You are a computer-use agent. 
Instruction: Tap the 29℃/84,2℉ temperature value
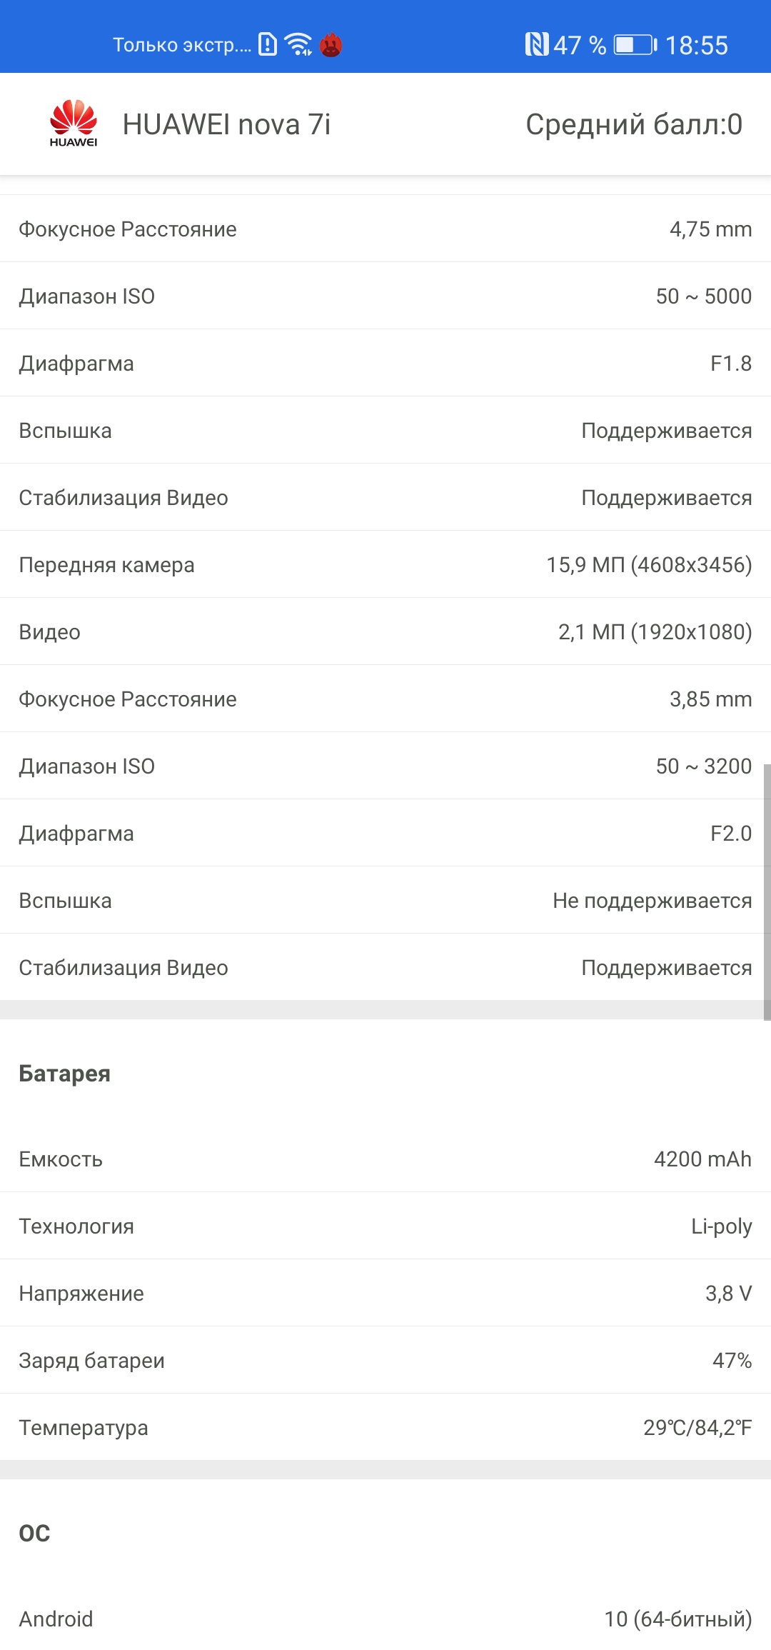pyautogui.click(x=697, y=1428)
